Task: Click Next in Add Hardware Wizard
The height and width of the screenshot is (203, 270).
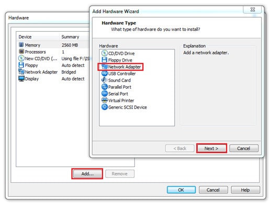Action: (211, 148)
